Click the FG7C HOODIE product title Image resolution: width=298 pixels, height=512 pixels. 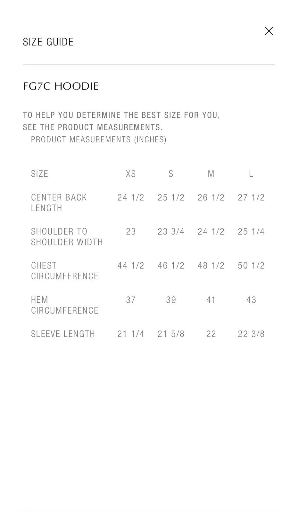pyautogui.click(x=61, y=86)
